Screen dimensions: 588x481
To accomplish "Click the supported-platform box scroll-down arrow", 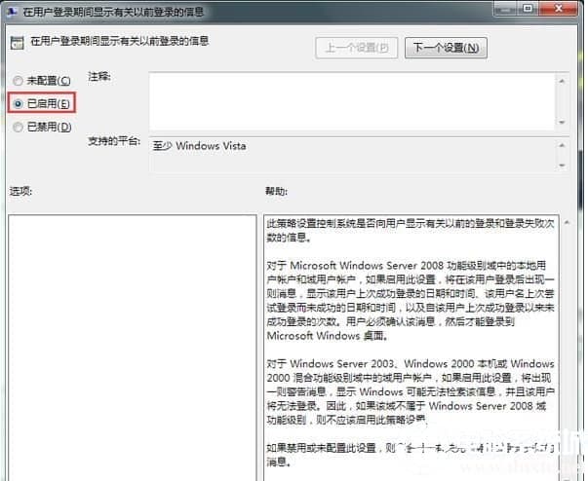I will [562, 166].
